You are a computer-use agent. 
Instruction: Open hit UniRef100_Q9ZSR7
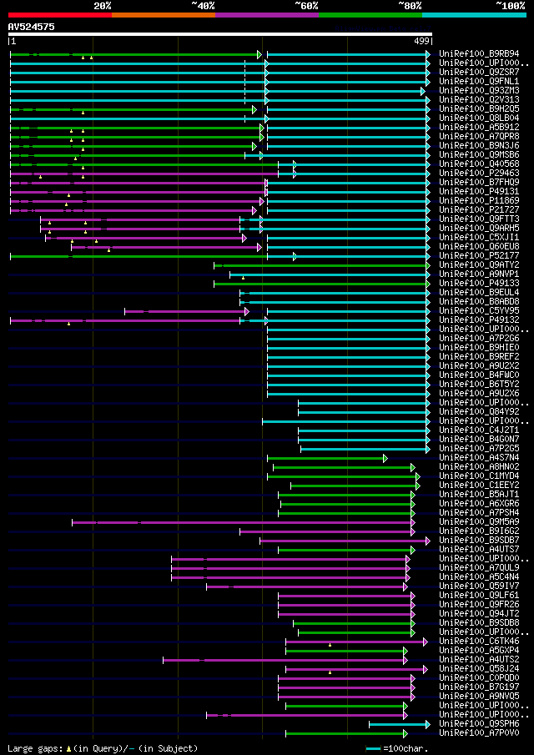coord(479,73)
